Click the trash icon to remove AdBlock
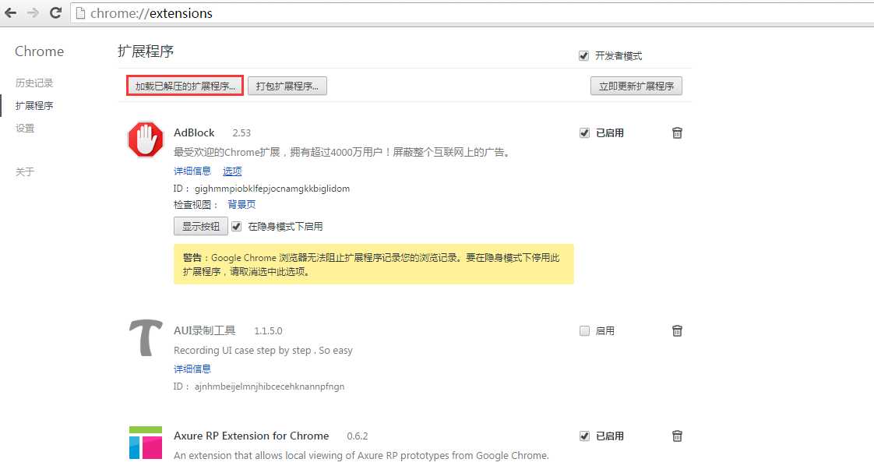This screenshot has width=874, height=466. pyautogui.click(x=677, y=132)
